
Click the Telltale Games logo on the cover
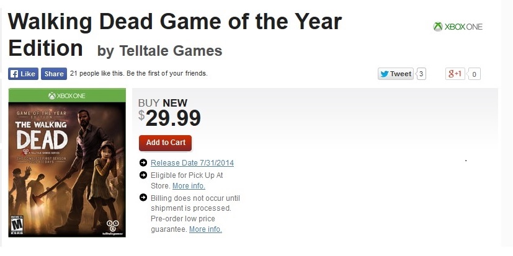[x=112, y=227]
